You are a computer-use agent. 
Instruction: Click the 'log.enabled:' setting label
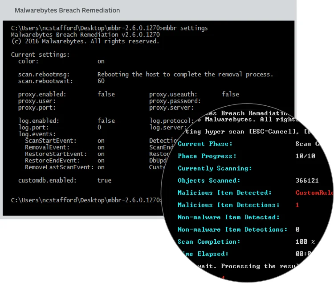39,121
